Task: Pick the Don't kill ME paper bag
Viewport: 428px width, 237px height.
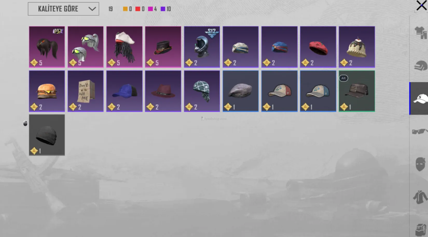Action: tap(86, 91)
